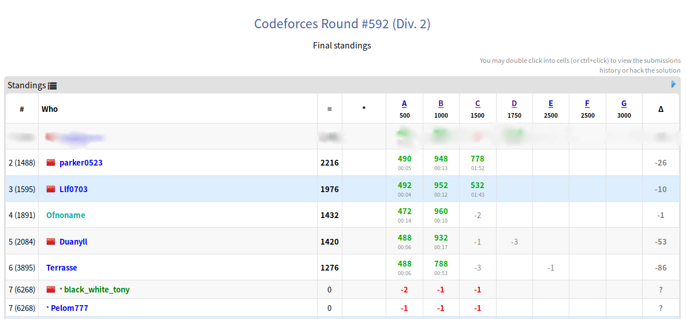686x319 pixels.
Task: Click the Standings list icon
Action: (53, 85)
